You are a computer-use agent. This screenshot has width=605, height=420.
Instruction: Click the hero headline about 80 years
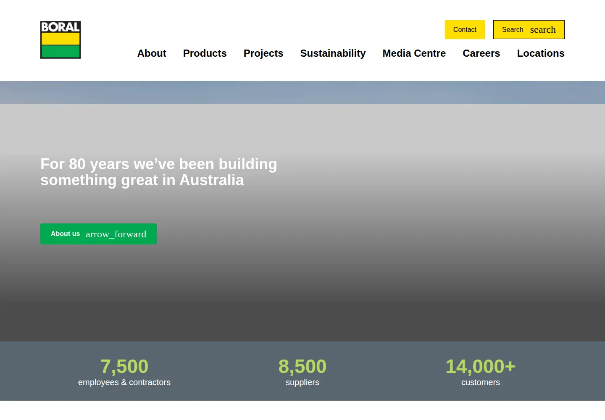pyautogui.click(x=159, y=172)
